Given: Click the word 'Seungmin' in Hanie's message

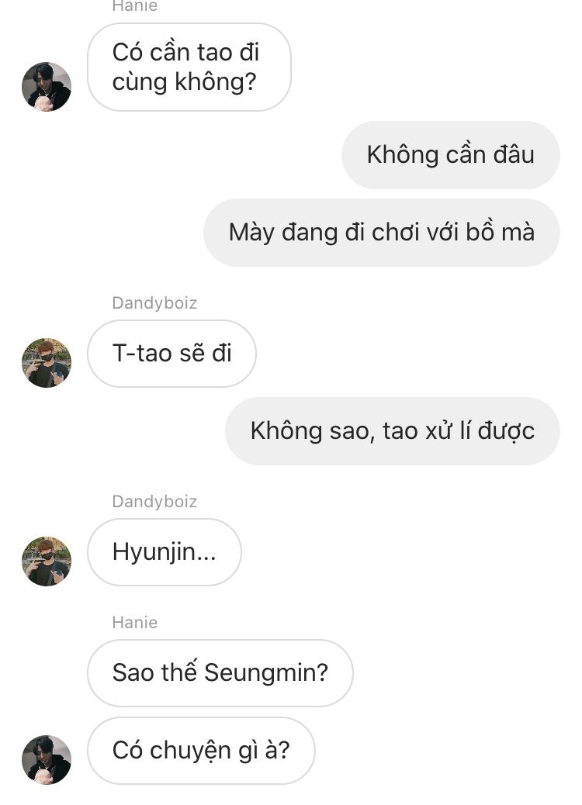Looking at the screenshot, I should [265, 674].
